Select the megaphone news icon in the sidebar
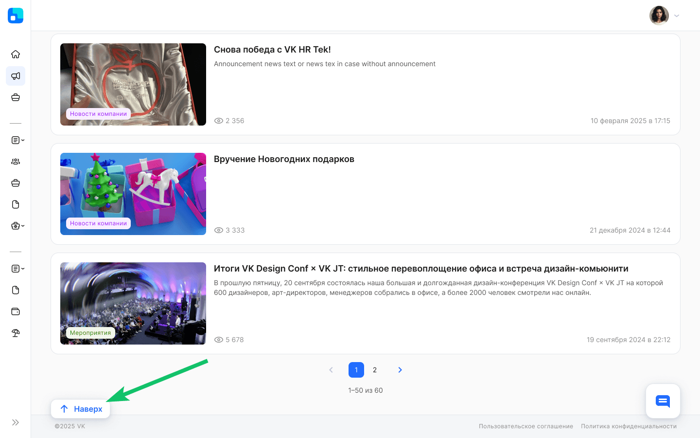Viewport: 700px width, 438px height. pos(16,76)
